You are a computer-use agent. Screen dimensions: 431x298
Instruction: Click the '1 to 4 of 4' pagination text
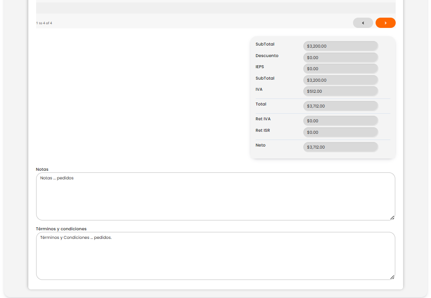pos(44,23)
